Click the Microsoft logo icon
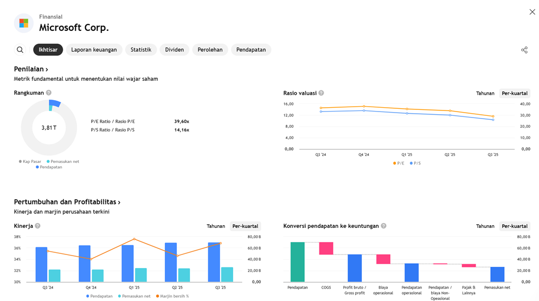The image size is (539, 301). coord(24,23)
